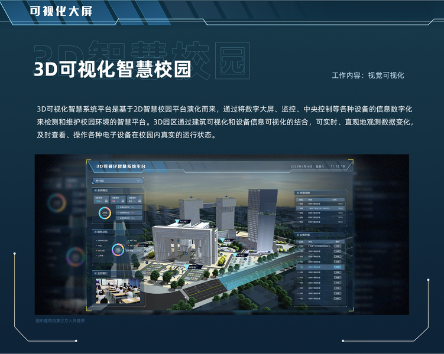Click the clock reading 11:12:16
444x354 pixels.
(x=338, y=166)
